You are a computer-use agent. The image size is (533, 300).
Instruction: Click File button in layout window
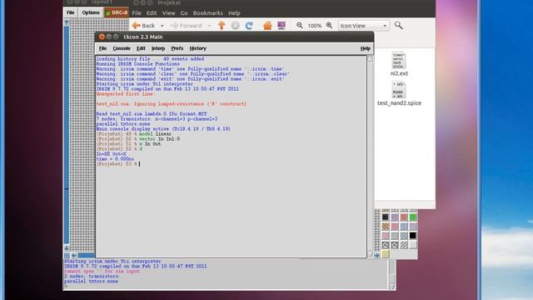pos(70,12)
